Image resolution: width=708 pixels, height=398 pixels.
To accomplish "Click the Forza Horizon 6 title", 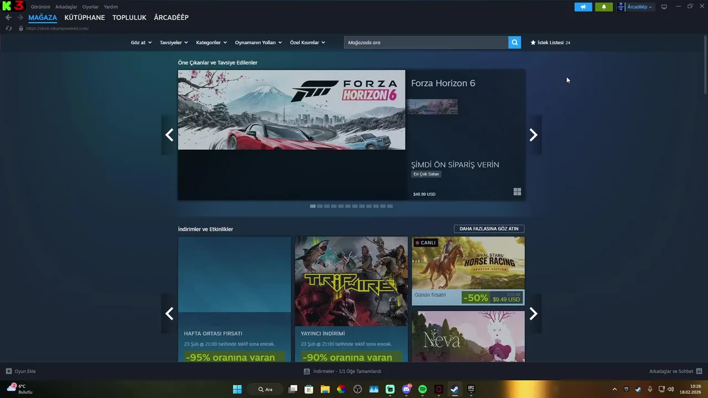I will click(x=443, y=83).
